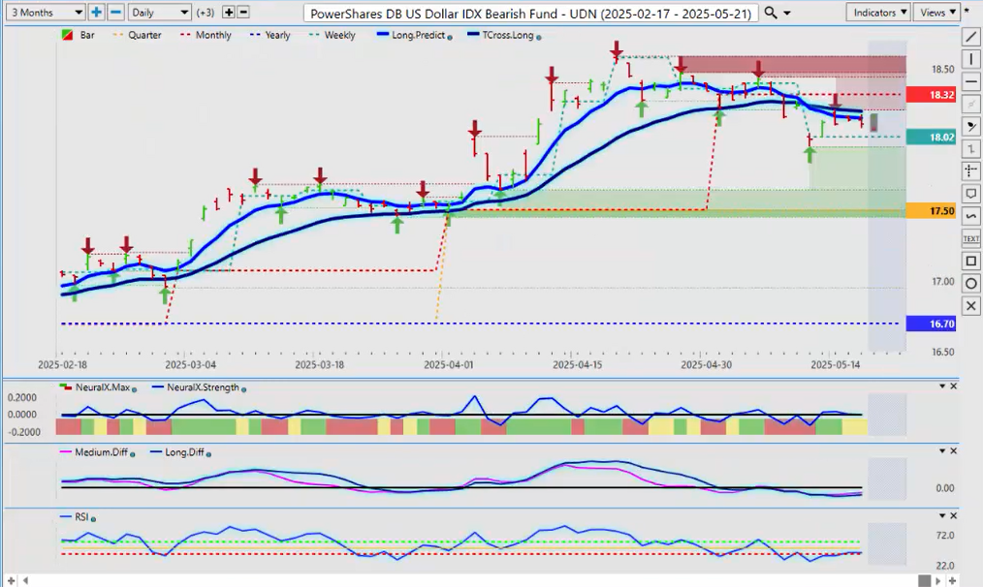Open the Indicators dropdown menu
This screenshot has width=983, height=587.
(877, 12)
